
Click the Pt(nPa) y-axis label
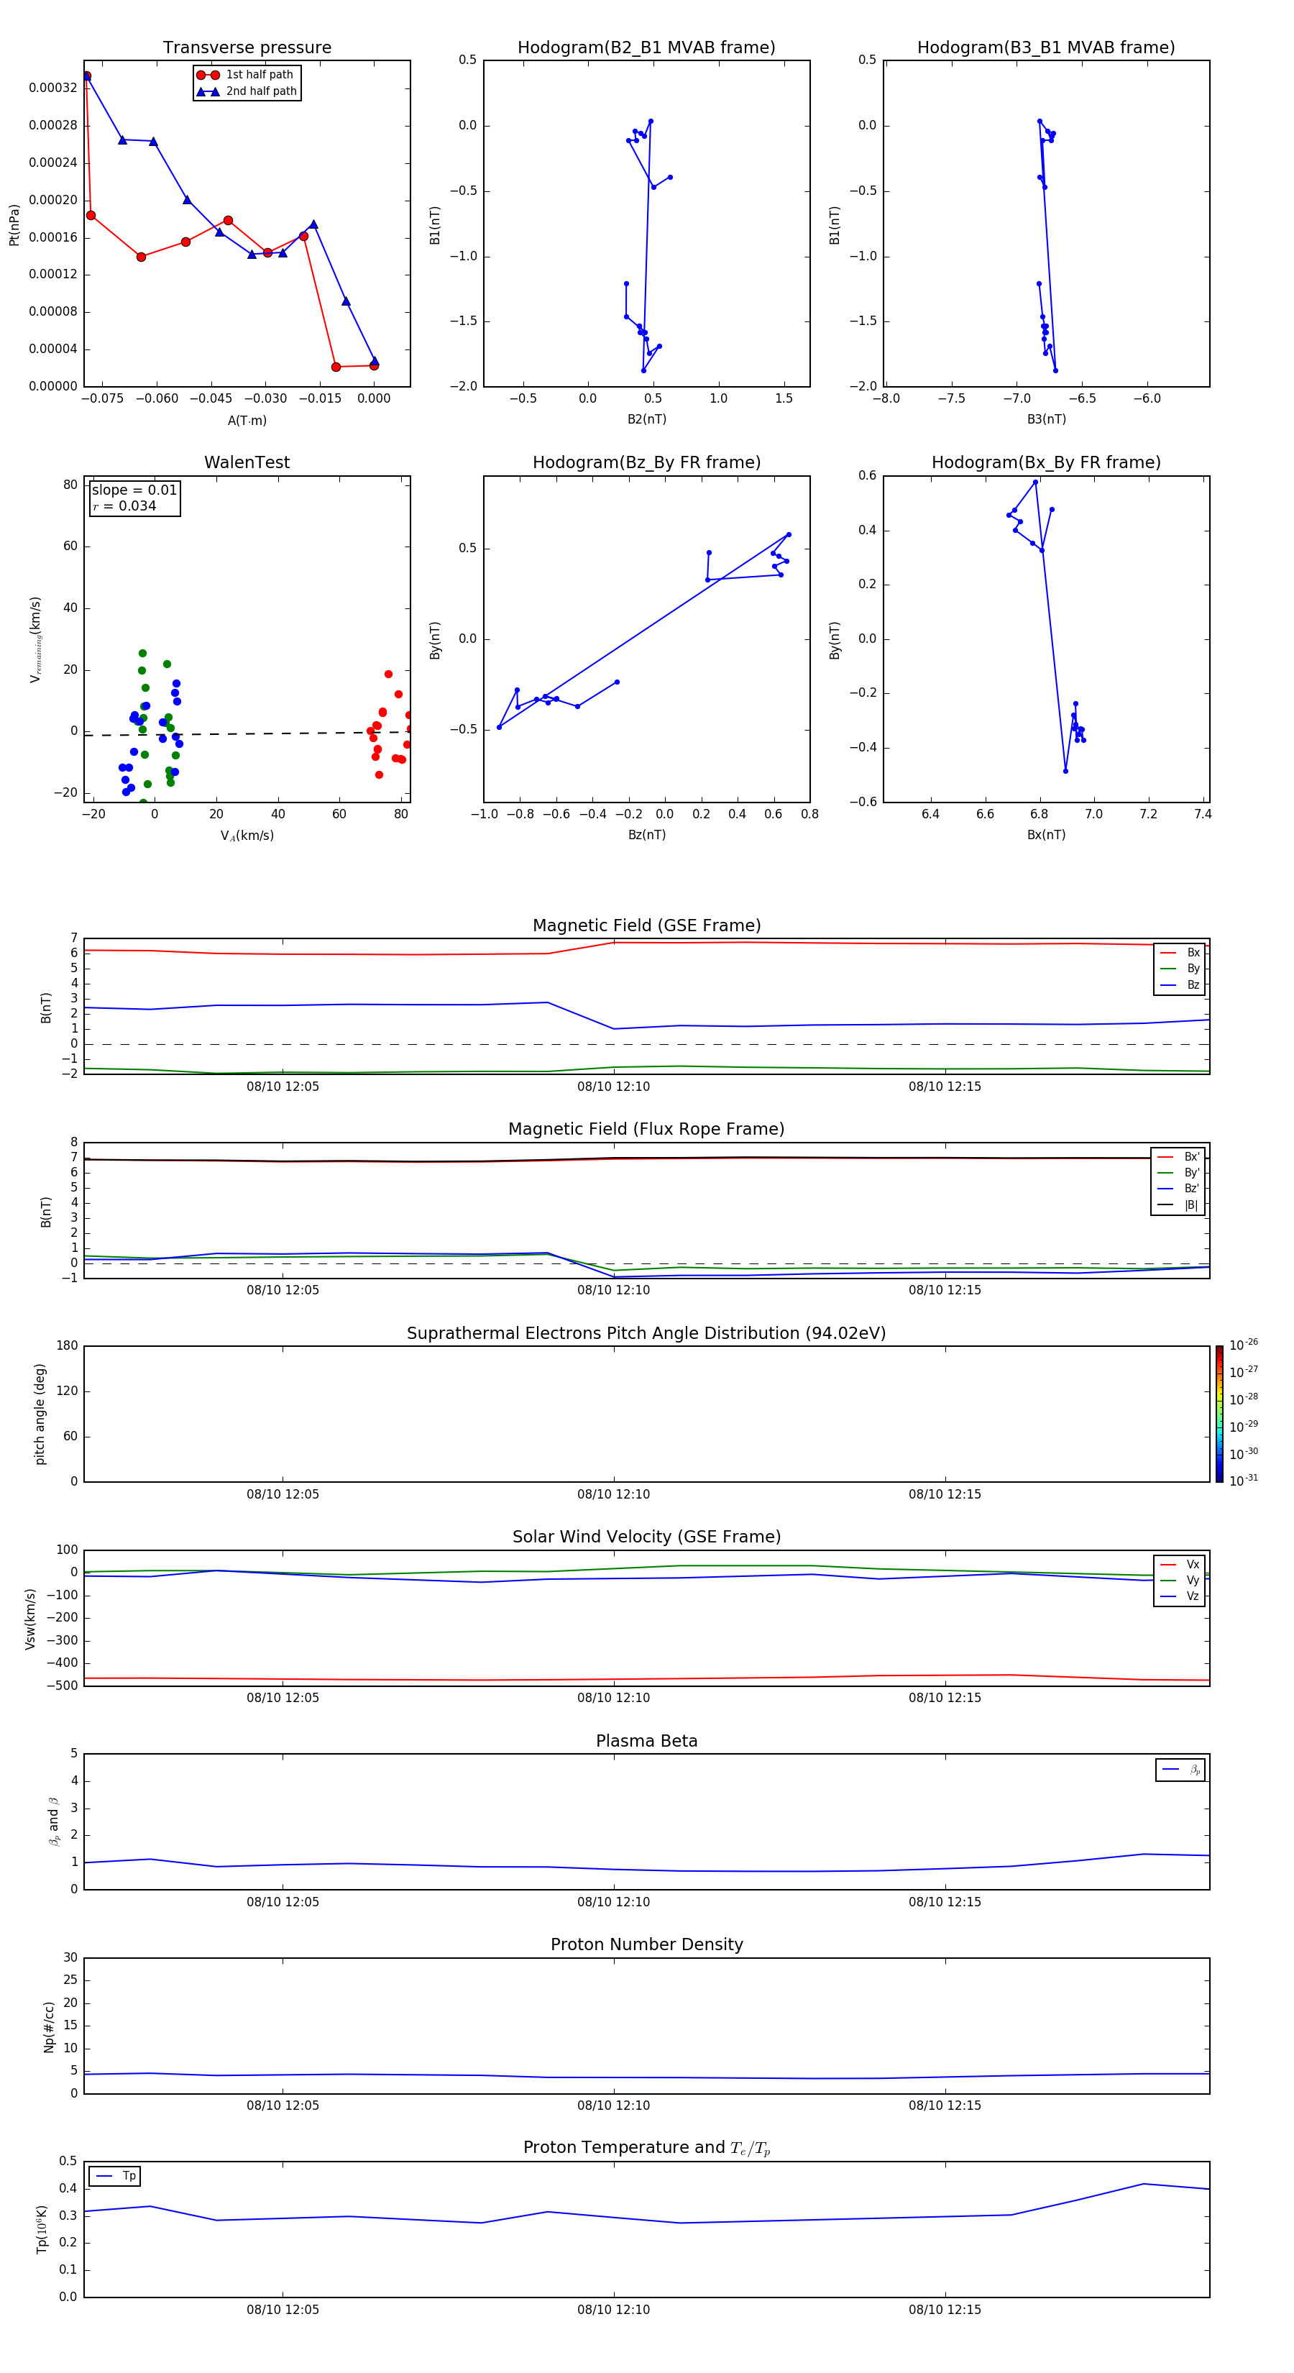pyautogui.click(x=14, y=224)
